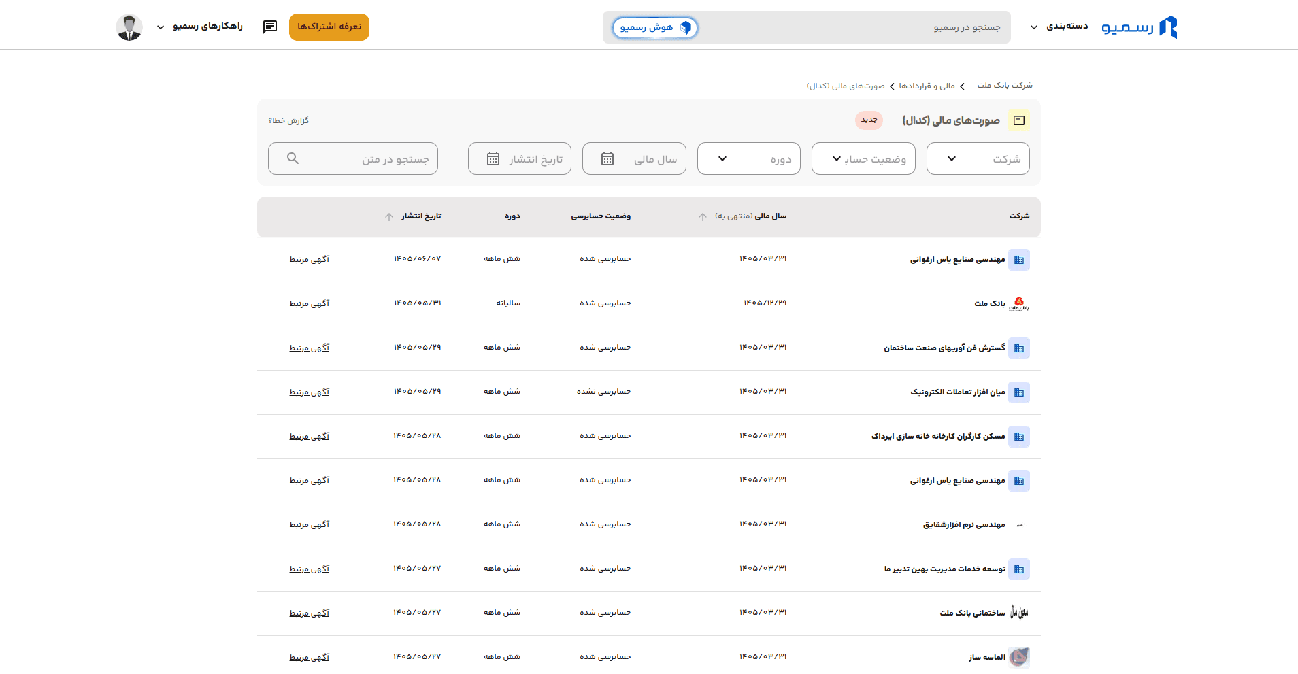Open آگهی مرتبط in مهندسی نرم افزارشقایق row

[309, 525]
